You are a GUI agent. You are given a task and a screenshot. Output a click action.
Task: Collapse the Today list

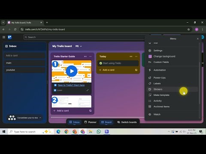131,56
